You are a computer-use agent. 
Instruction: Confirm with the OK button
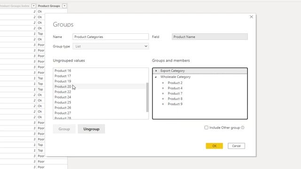[214, 146]
